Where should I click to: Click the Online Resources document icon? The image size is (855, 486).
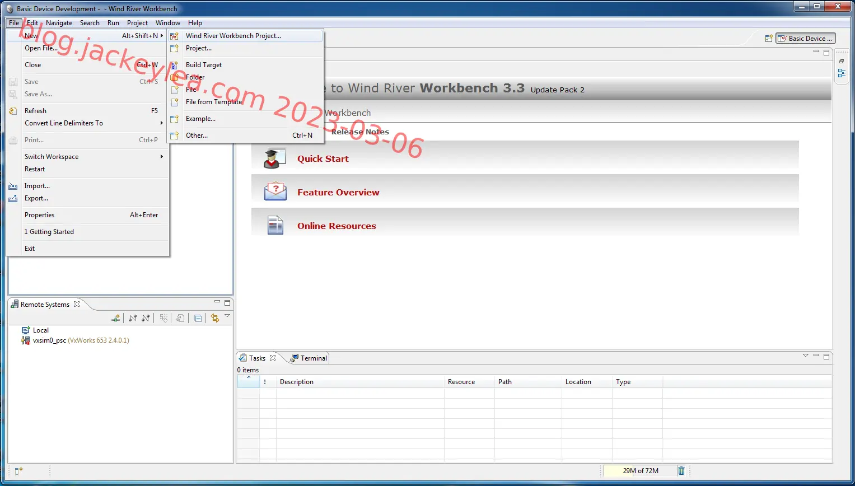(275, 225)
